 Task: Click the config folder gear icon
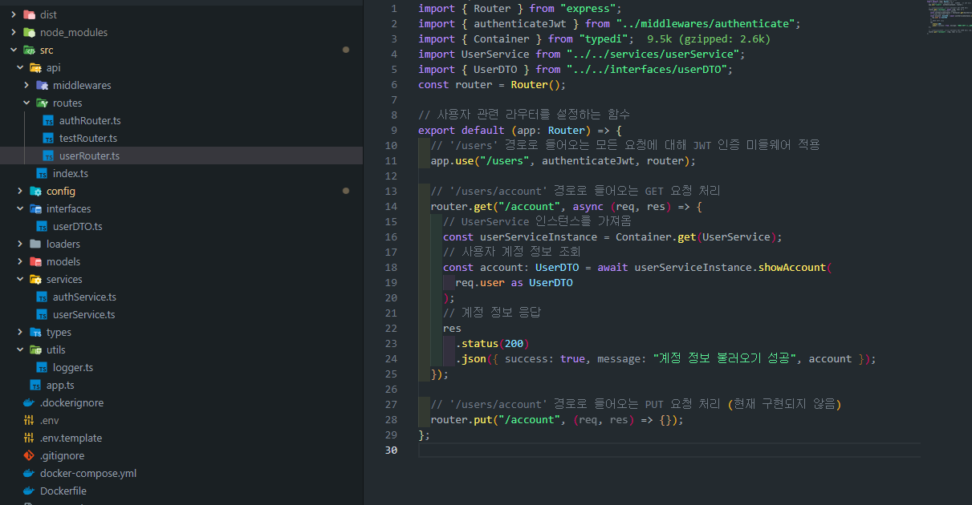click(36, 191)
